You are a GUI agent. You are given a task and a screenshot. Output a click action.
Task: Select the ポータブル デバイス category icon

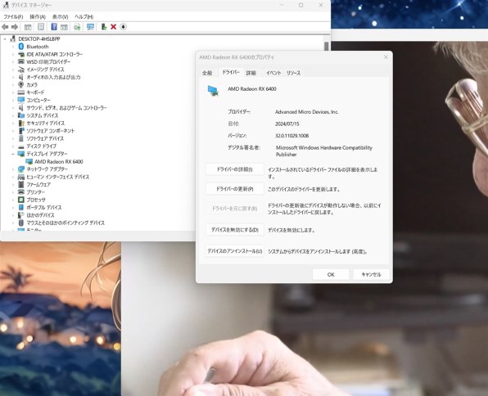(20, 207)
